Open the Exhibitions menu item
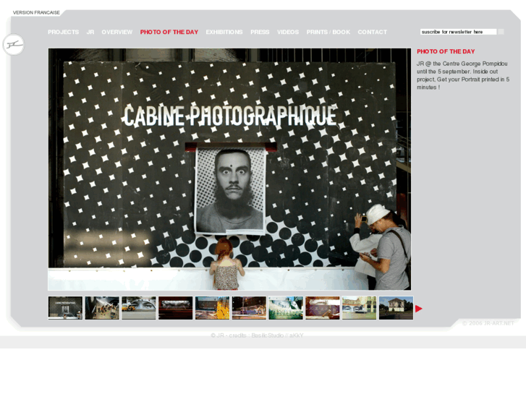This screenshot has width=526, height=394. pyautogui.click(x=224, y=33)
